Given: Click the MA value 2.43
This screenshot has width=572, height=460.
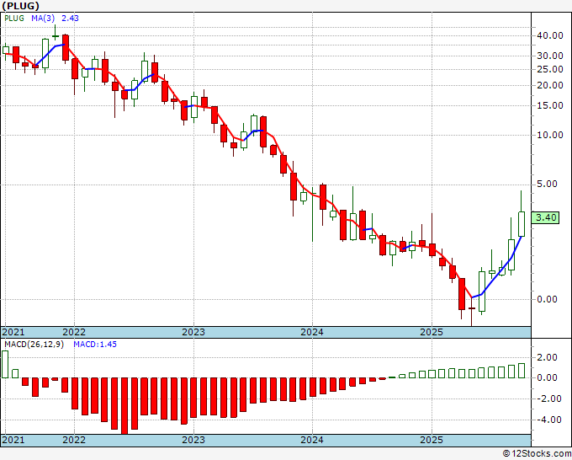Looking at the screenshot, I should [70, 19].
